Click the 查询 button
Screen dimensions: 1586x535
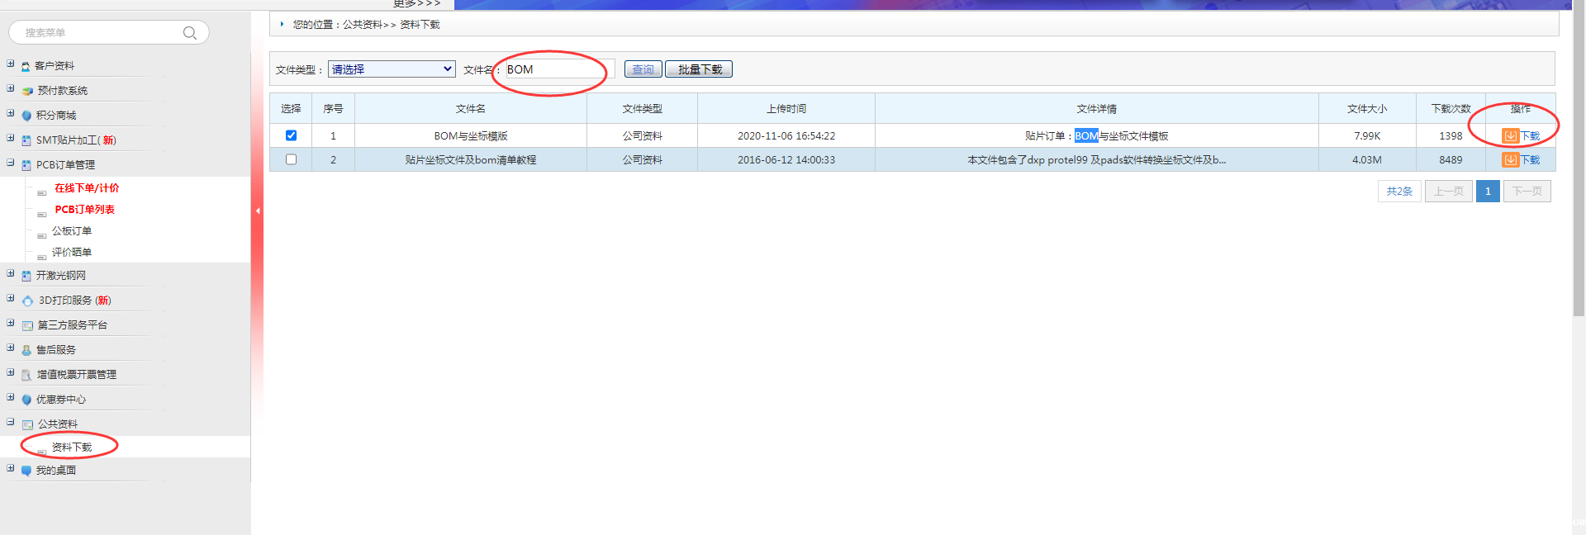643,69
